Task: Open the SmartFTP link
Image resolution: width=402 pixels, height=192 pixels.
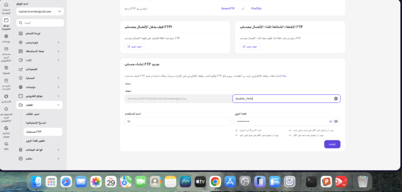Action: [x=228, y=9]
